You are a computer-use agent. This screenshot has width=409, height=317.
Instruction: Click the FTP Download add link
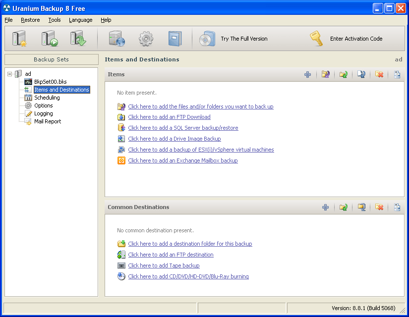tap(169, 117)
